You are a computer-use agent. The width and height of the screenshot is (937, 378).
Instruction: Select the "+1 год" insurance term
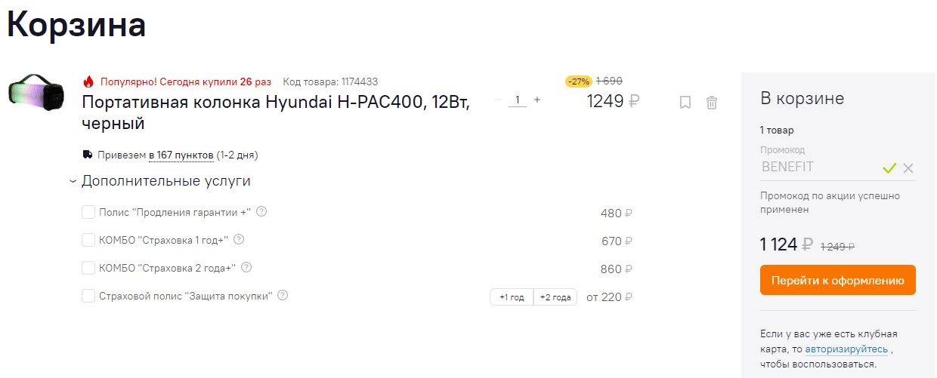[512, 297]
